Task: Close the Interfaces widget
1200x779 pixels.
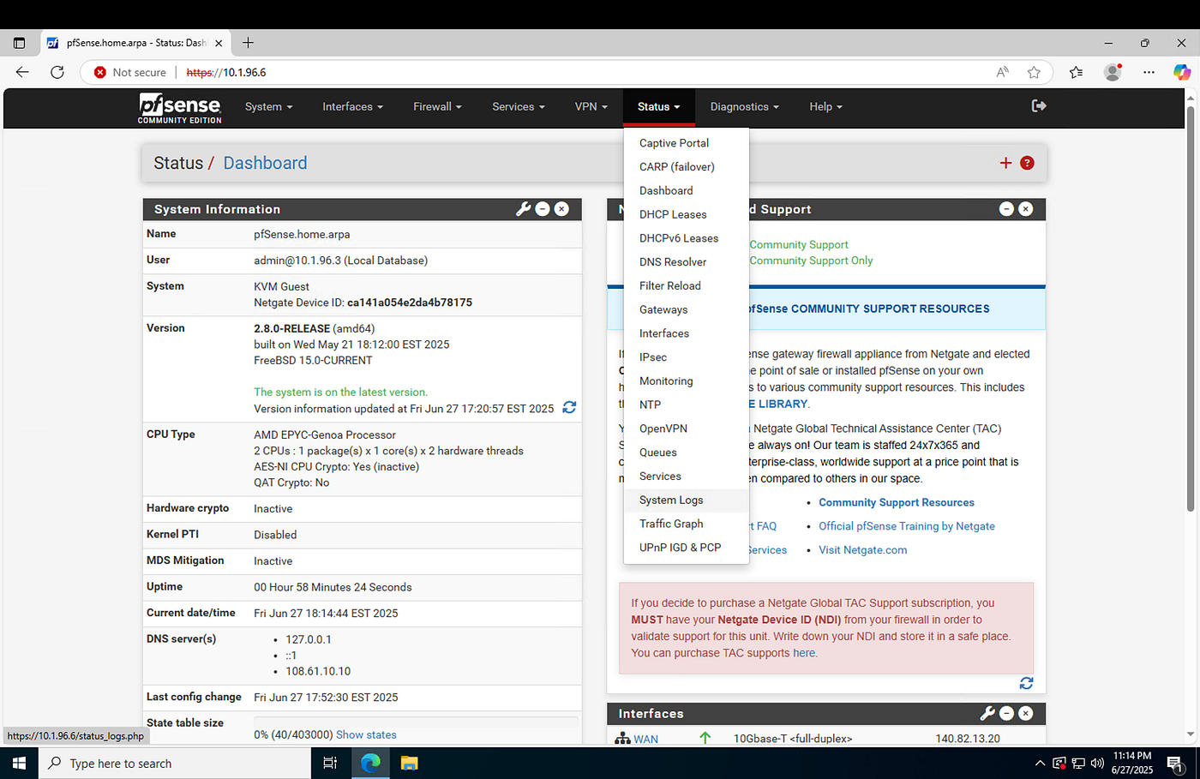Action: (x=1026, y=713)
